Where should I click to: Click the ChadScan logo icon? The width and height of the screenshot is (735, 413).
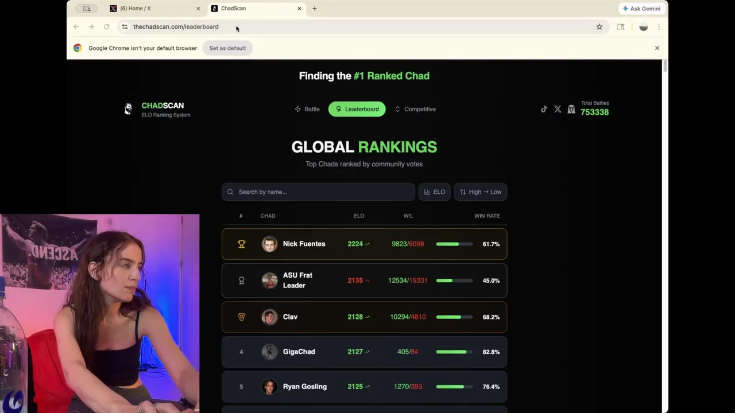tap(128, 109)
